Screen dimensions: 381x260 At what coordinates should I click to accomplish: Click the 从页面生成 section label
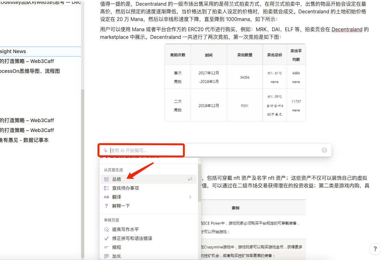(113, 170)
